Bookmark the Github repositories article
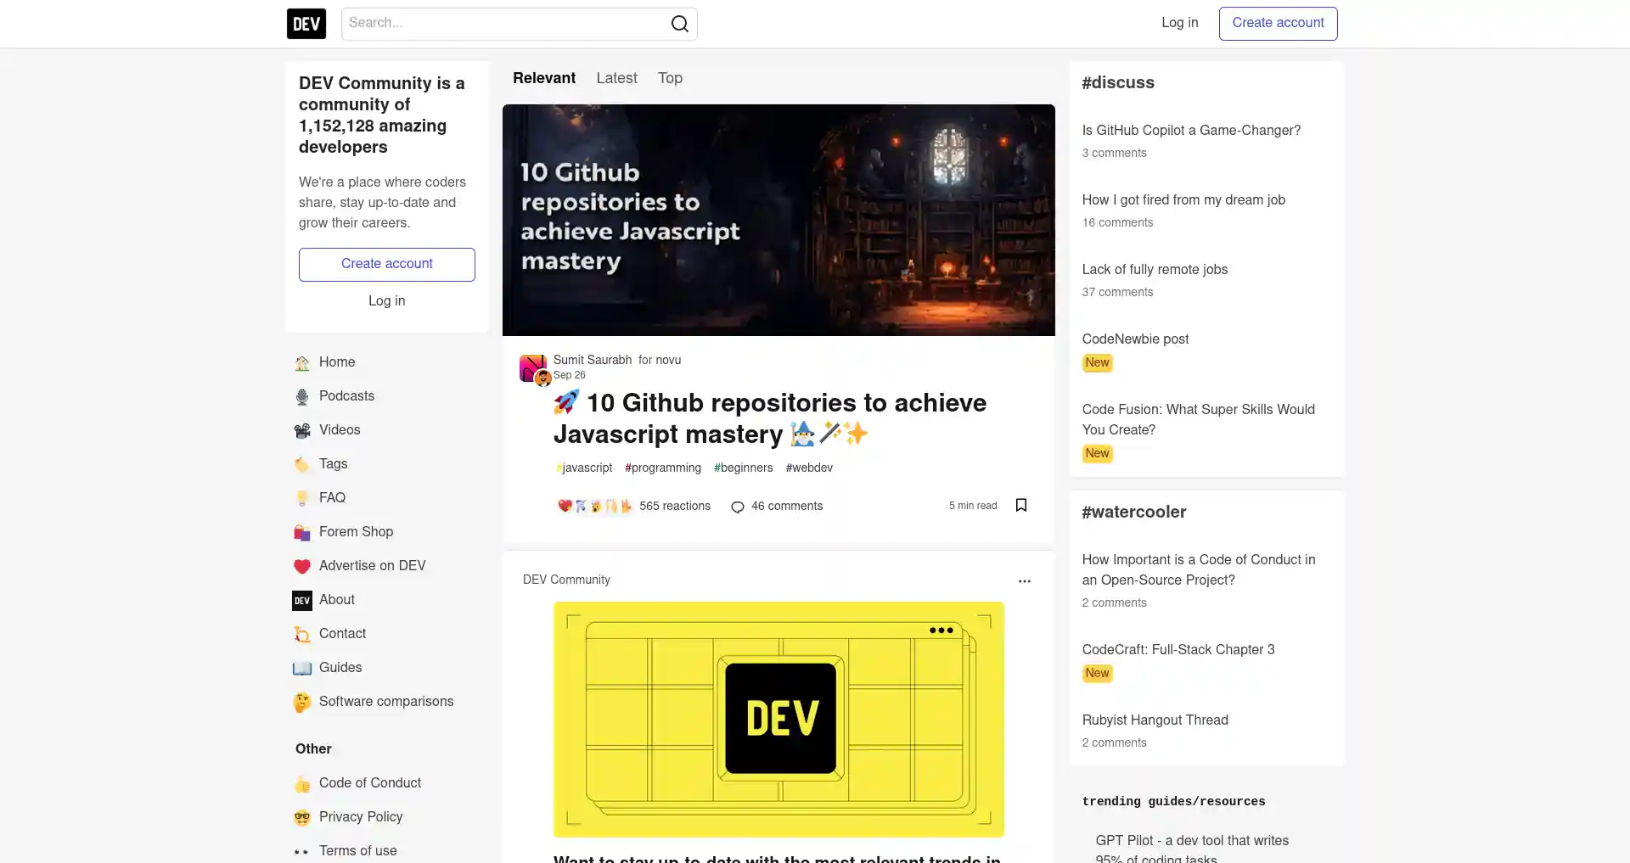Screen dimensions: 1630x863 [x=1021, y=506]
